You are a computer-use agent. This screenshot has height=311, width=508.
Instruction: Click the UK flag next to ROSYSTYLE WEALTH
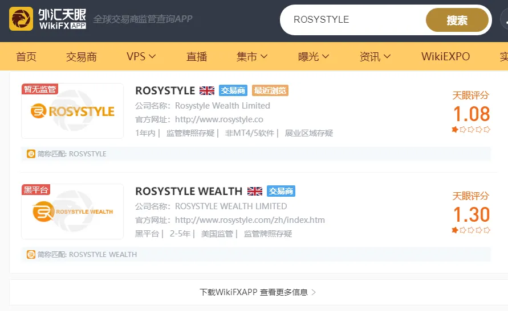pyautogui.click(x=255, y=191)
